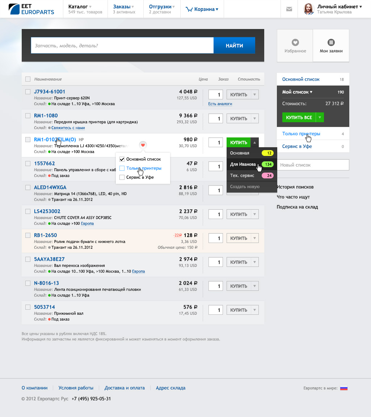This screenshot has width=371, height=417.
Task: Uncheck Основной список in the popup
Action: tap(122, 159)
